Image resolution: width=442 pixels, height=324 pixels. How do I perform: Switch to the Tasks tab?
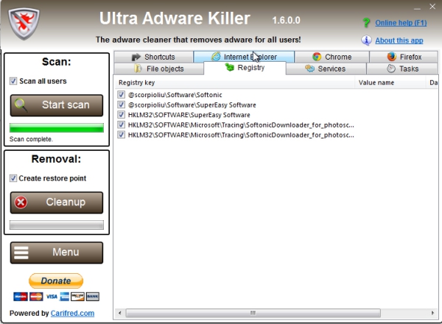click(x=402, y=68)
